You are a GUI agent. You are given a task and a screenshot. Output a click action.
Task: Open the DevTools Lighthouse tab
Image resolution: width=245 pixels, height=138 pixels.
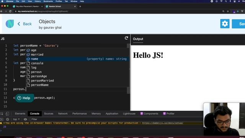(x=129, y=113)
